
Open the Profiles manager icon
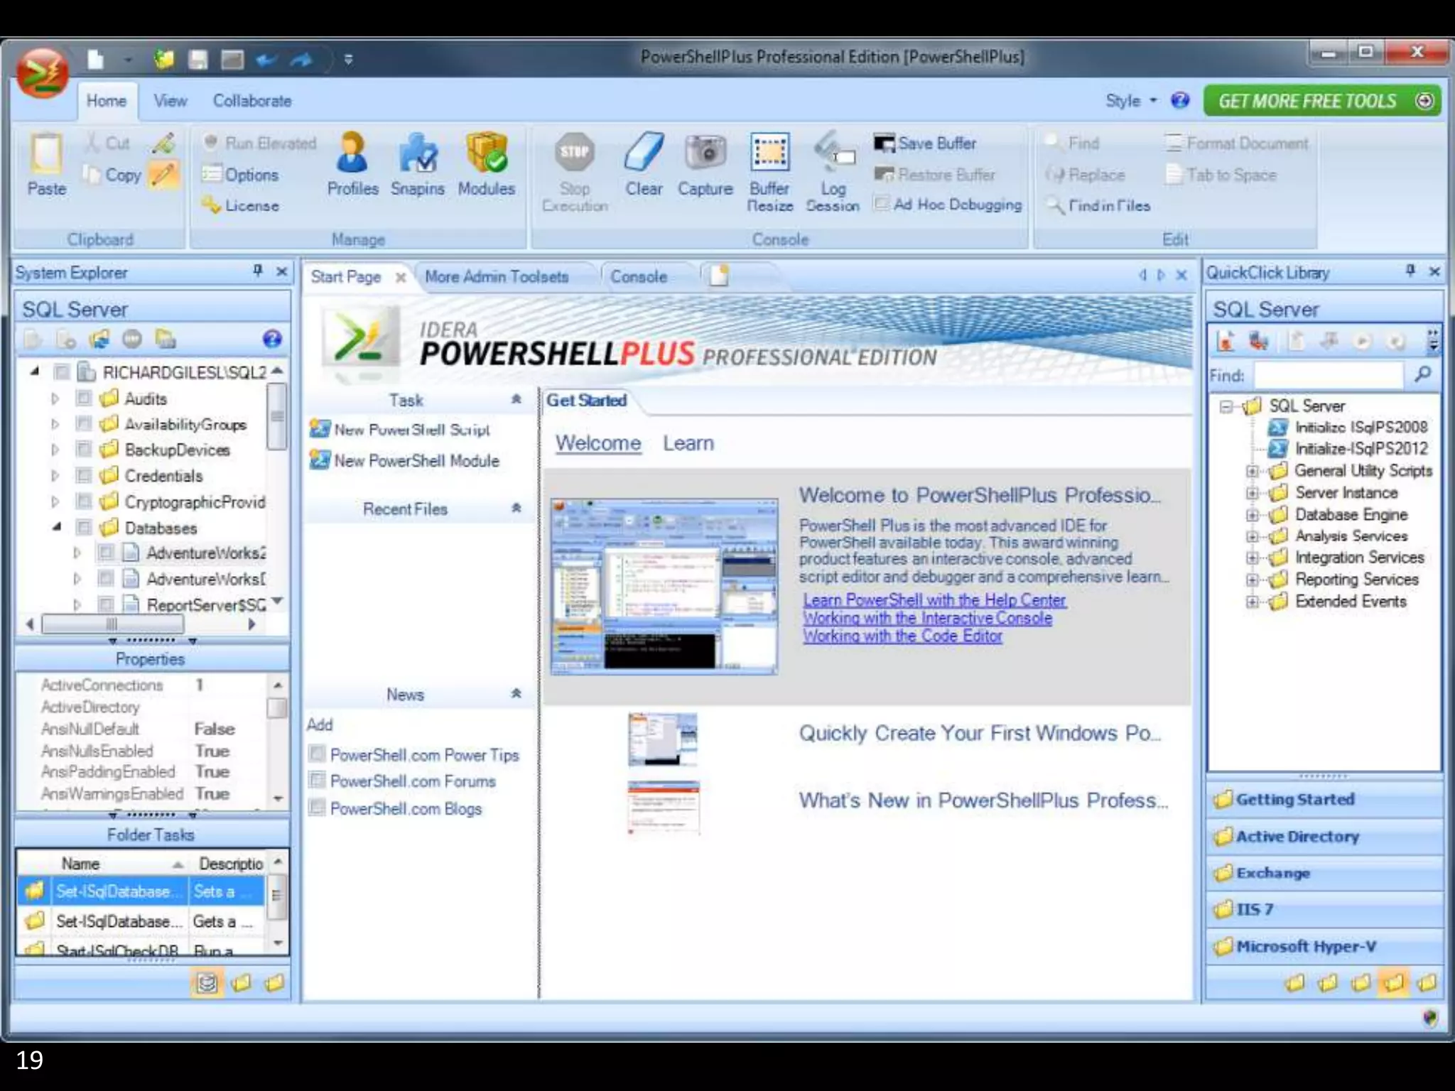coord(352,153)
